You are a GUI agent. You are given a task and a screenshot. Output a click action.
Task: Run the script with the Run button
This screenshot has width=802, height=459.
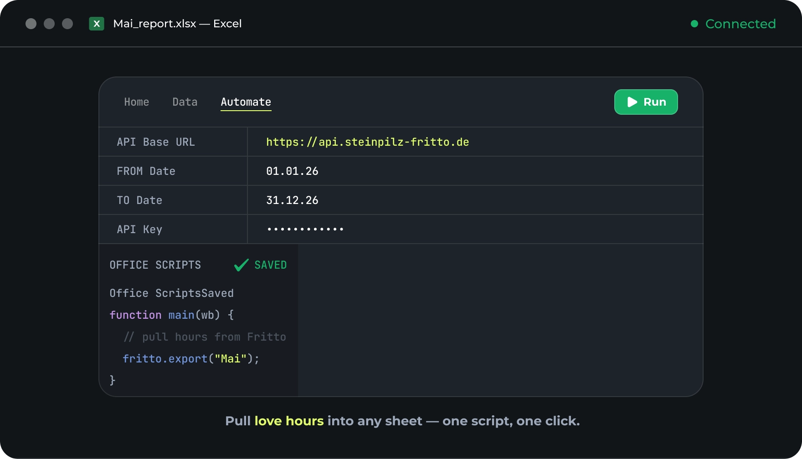pos(646,102)
